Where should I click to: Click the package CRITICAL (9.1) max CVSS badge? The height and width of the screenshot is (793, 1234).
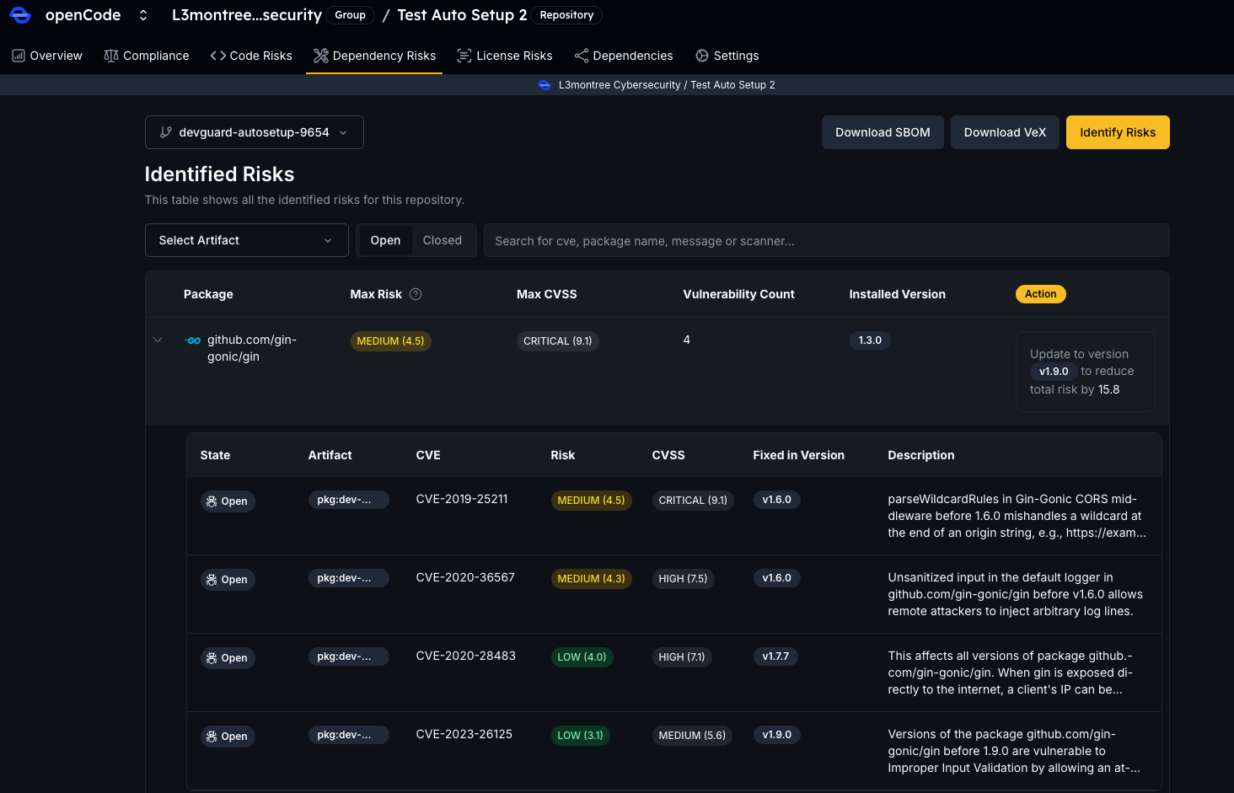click(x=557, y=340)
